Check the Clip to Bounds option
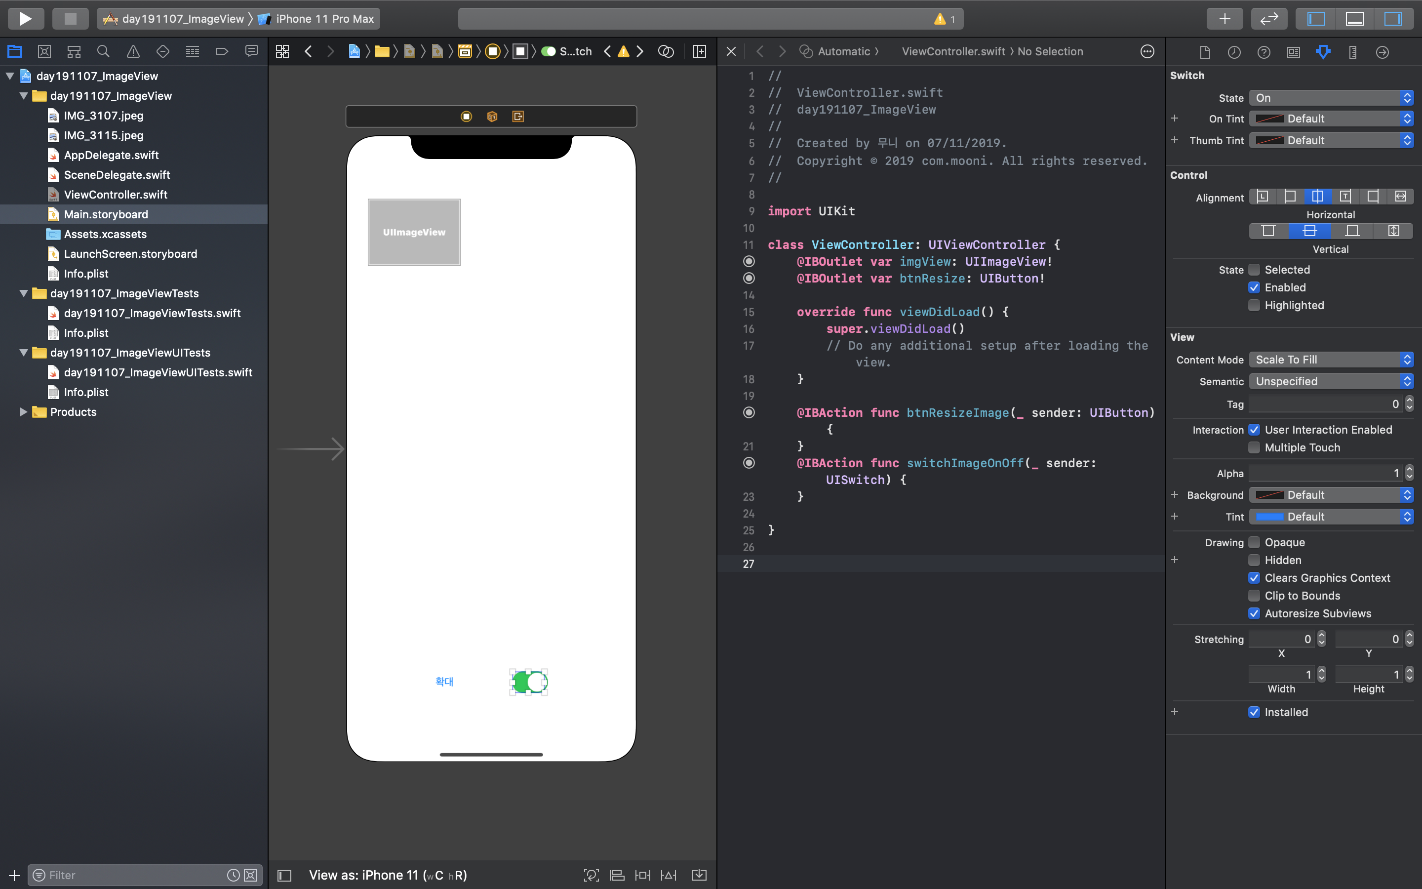 [1254, 596]
